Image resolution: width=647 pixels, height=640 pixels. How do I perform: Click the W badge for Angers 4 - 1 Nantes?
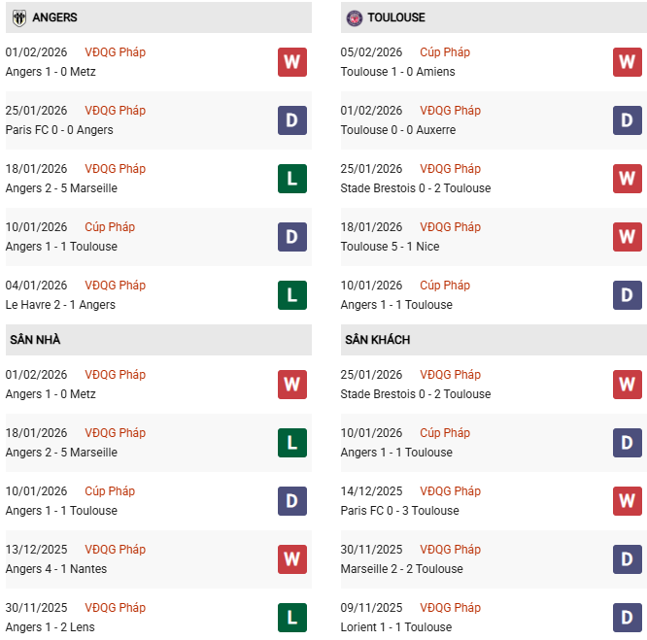coord(292,559)
